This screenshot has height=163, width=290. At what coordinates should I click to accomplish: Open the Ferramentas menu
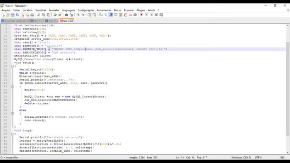click(x=104, y=10)
